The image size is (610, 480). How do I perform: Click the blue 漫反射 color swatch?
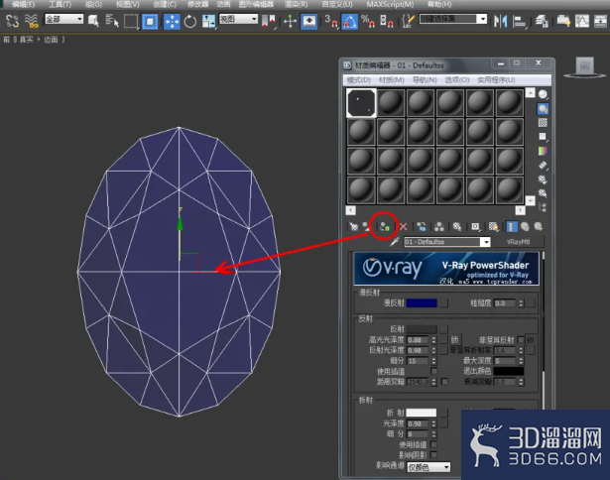click(422, 303)
